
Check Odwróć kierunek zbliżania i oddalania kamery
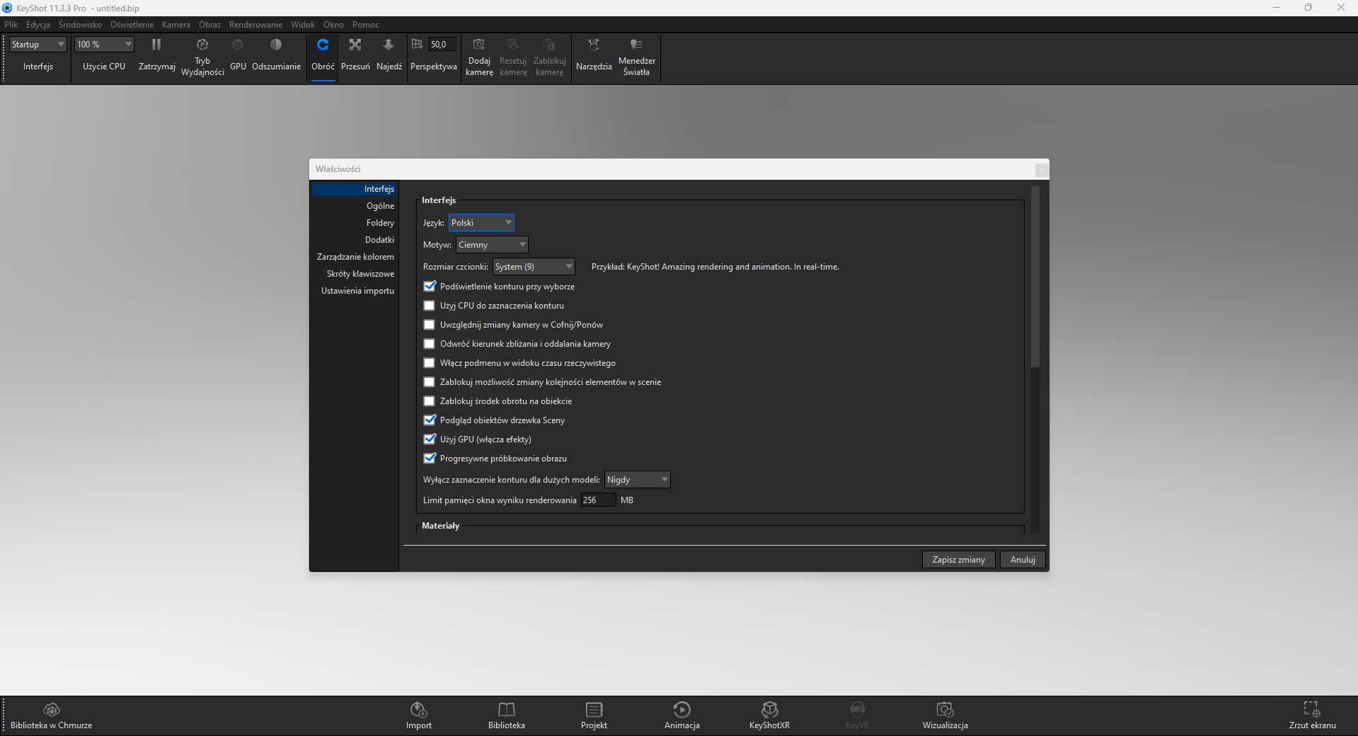point(429,344)
